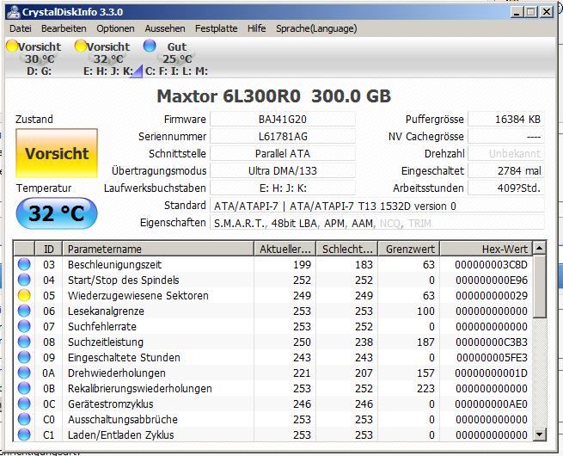Close the CrystalDiskInfo window

(547, 12)
